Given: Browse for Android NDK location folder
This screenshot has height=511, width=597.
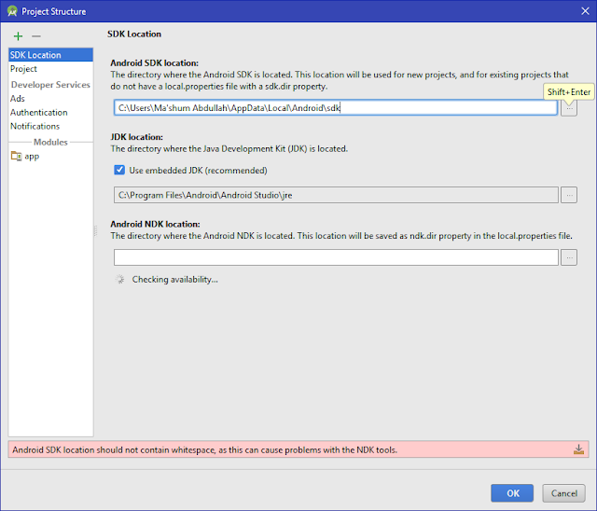Looking at the screenshot, I should [569, 257].
